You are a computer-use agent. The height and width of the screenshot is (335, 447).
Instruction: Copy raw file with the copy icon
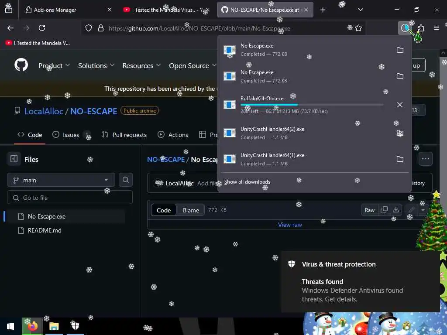384,210
